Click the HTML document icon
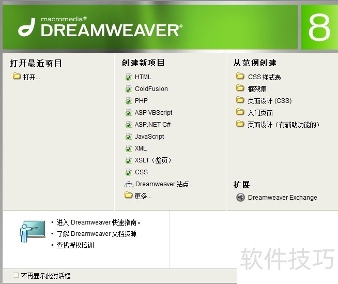 (129, 77)
